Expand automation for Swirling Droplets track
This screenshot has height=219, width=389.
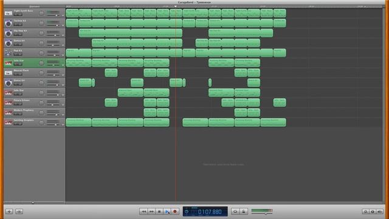tap(63, 125)
